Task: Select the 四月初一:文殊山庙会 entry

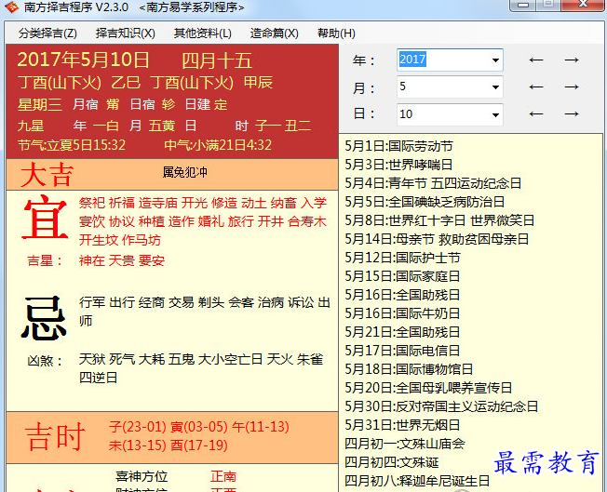Action: point(405,444)
